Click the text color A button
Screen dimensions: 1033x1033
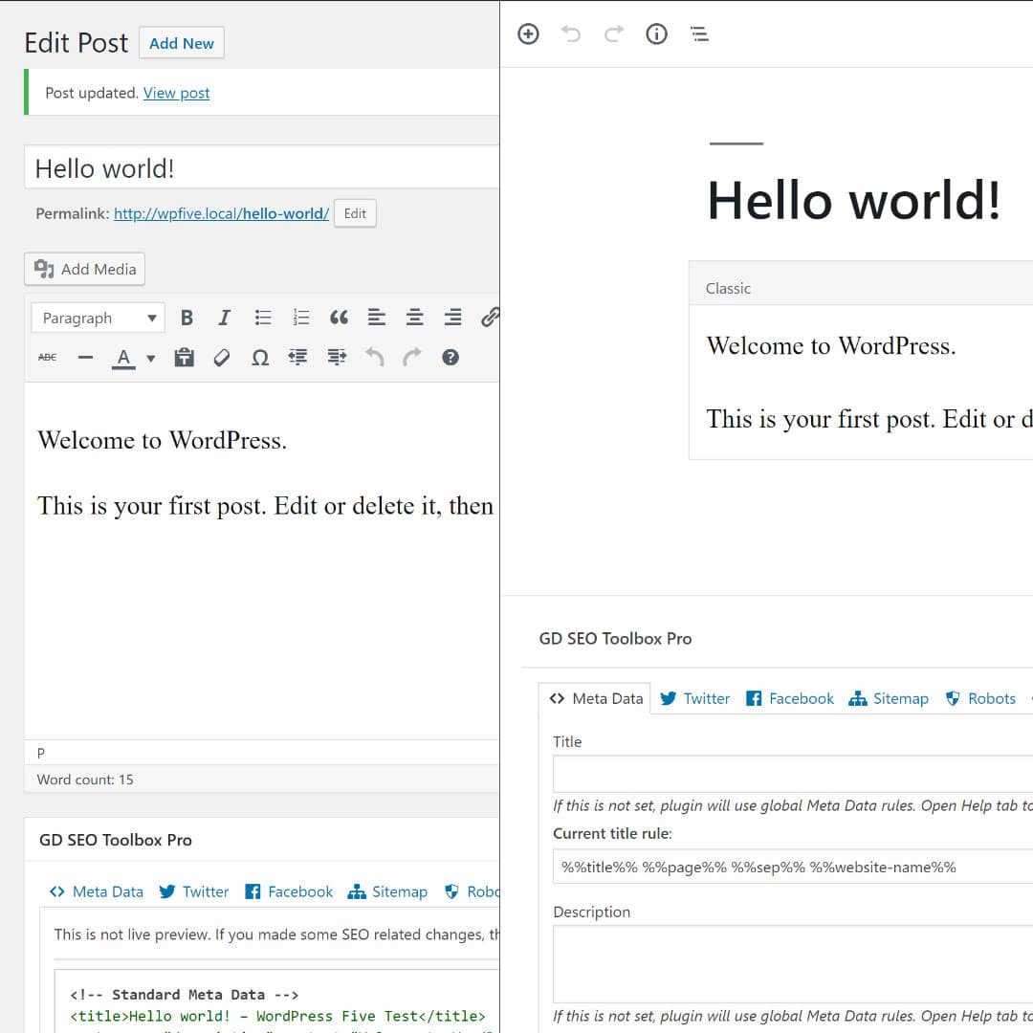coord(123,357)
